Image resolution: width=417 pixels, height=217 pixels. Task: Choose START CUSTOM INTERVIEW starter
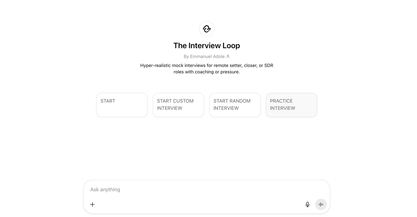[x=178, y=105]
